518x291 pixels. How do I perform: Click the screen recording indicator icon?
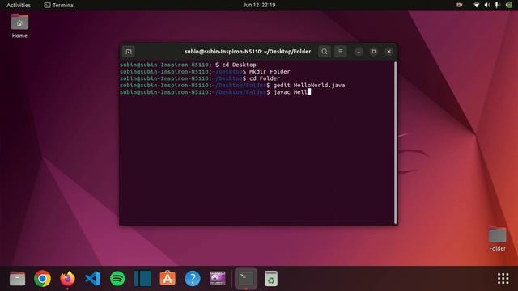460,5
